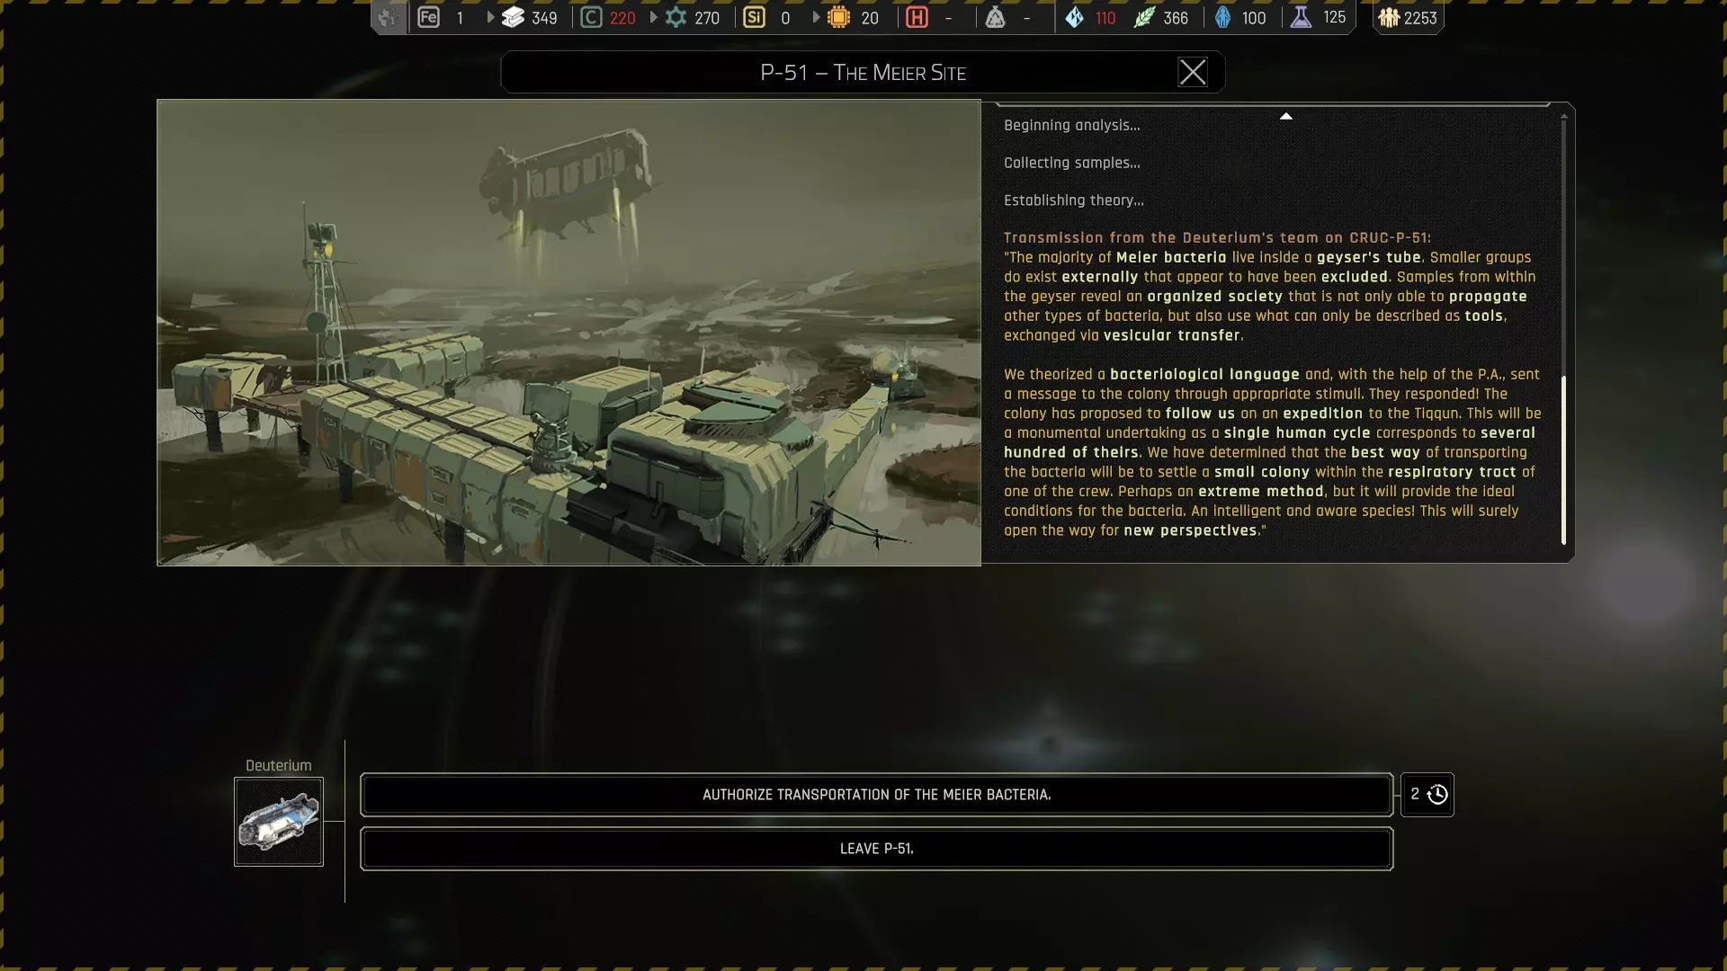Click the 2 cycles time cost indicator
The width and height of the screenshot is (1727, 971).
click(1427, 795)
